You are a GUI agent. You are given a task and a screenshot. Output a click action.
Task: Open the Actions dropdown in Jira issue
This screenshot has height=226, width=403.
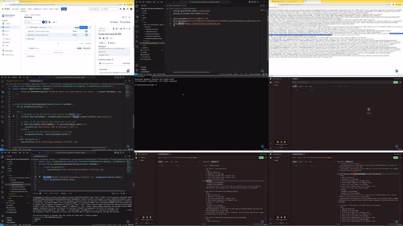[x=112, y=43]
